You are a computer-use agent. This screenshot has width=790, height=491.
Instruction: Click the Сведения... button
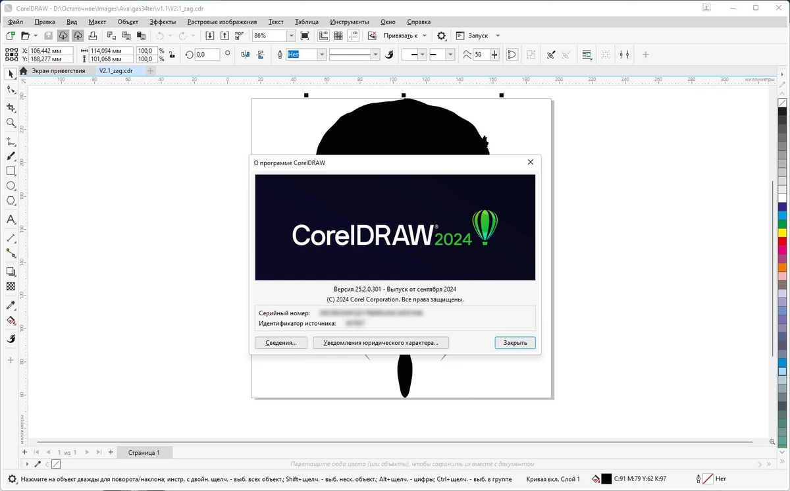tap(280, 343)
